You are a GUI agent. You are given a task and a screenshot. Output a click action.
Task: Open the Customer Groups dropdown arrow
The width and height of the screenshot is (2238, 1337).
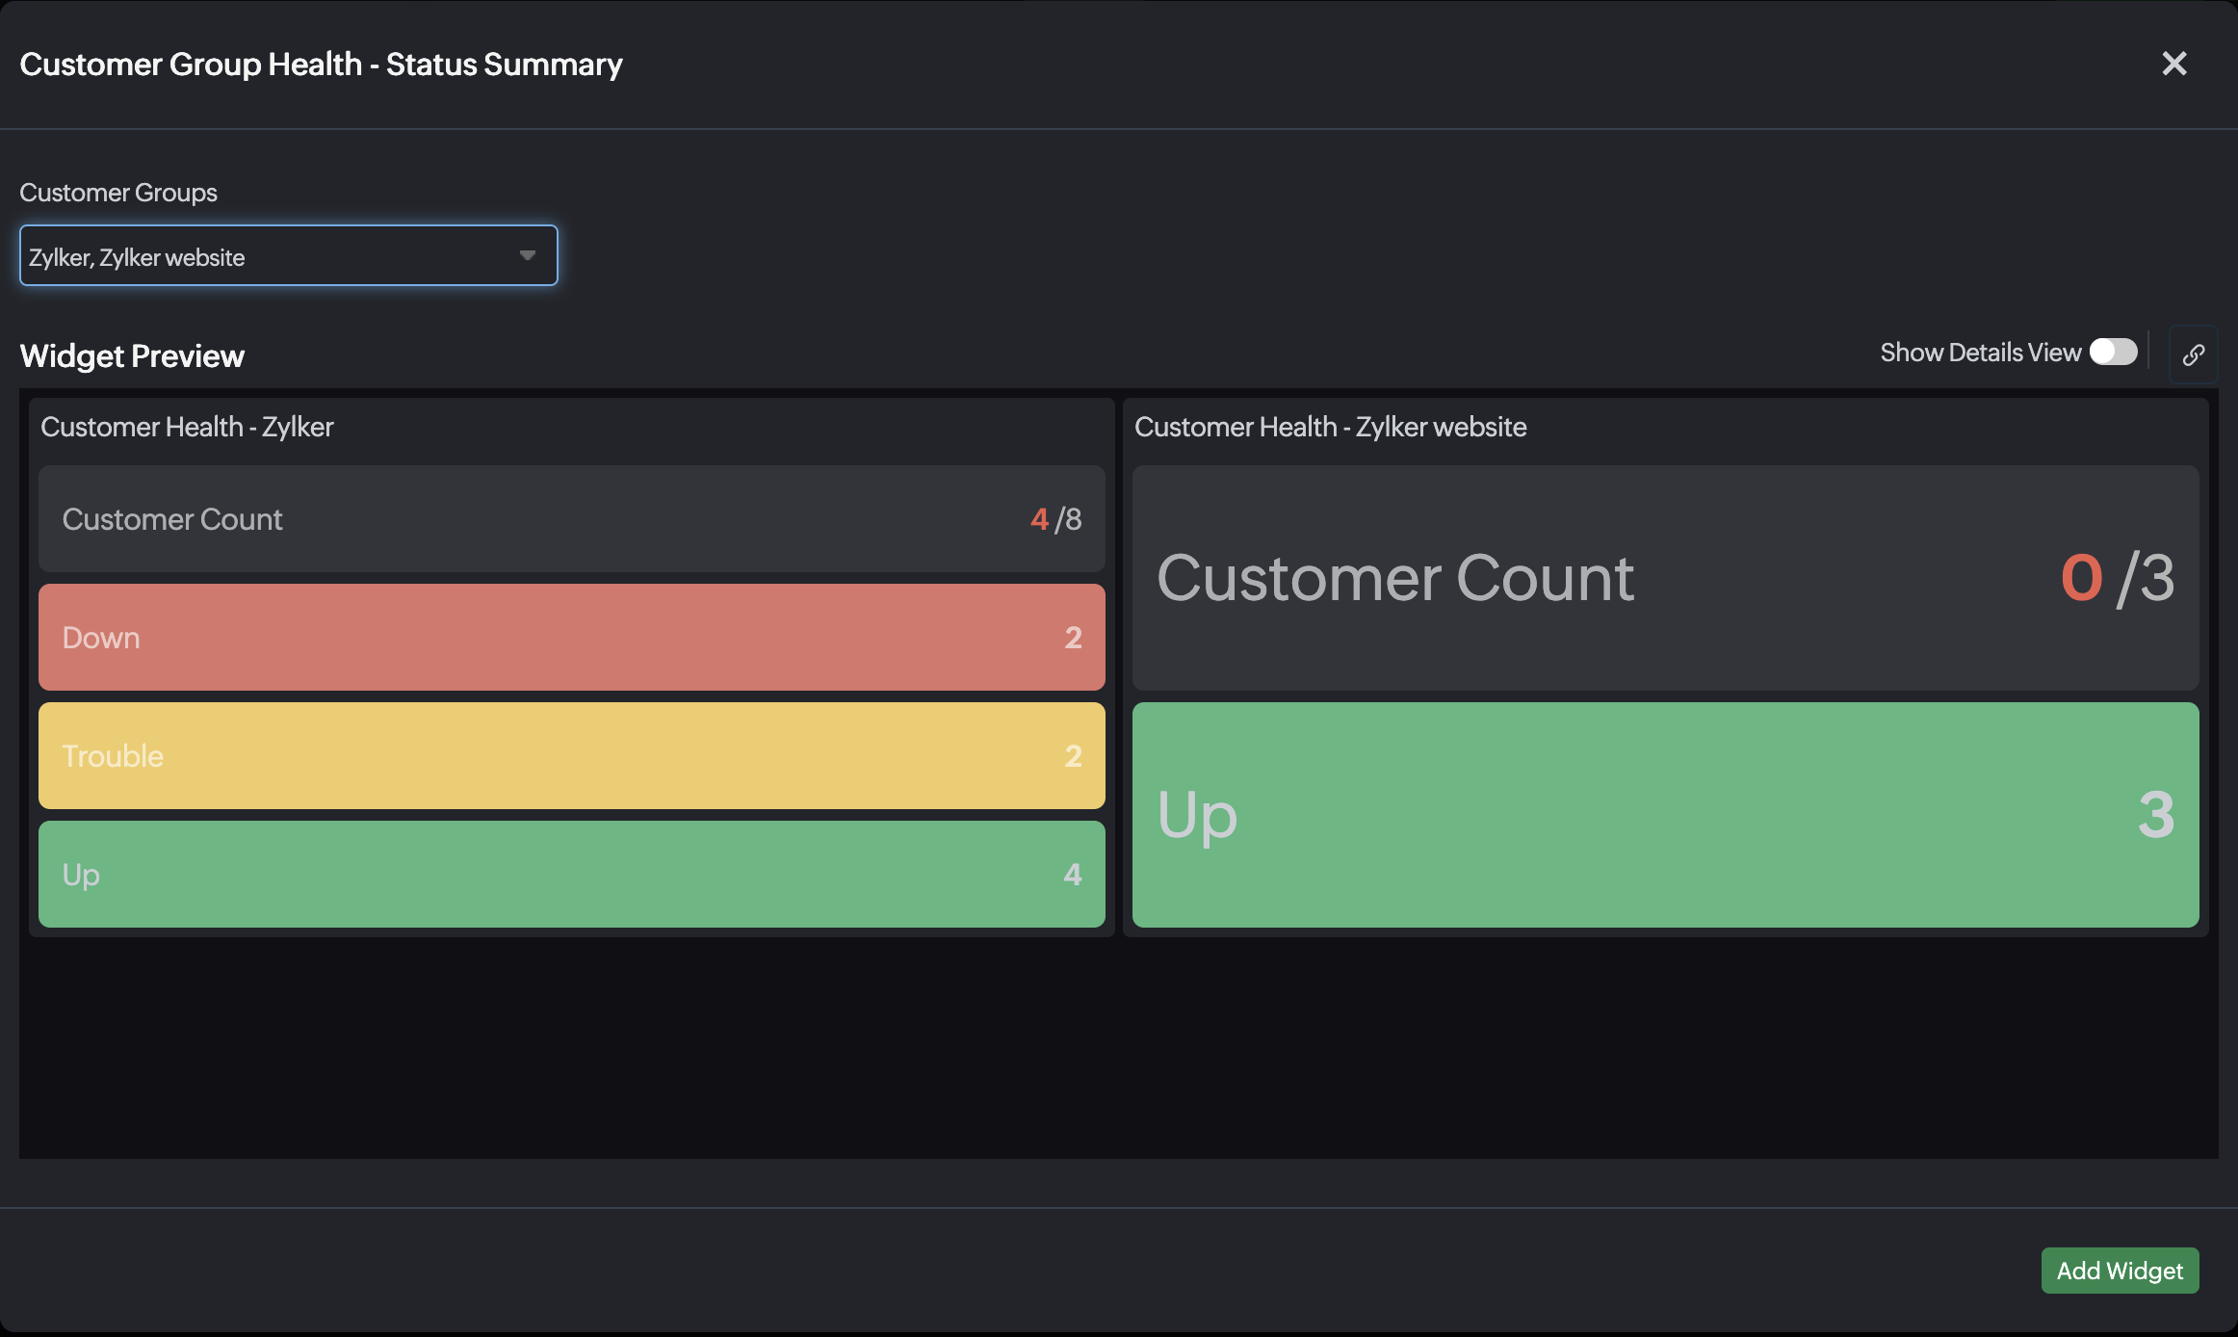click(527, 255)
